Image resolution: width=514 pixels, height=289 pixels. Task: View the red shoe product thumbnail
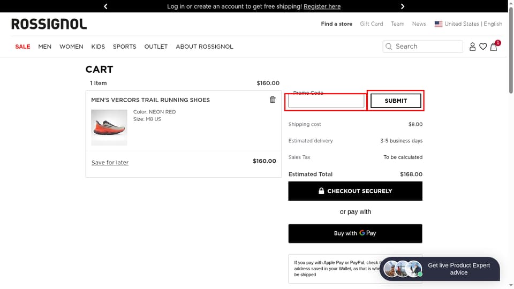point(109,127)
